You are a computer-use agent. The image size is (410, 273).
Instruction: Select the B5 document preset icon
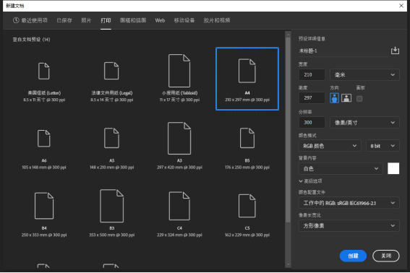[247, 138]
